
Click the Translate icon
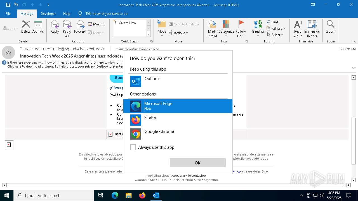[x=258, y=24]
